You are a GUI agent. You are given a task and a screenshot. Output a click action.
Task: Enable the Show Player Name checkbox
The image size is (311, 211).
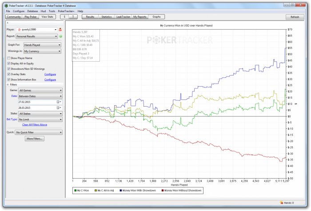coord(8,58)
